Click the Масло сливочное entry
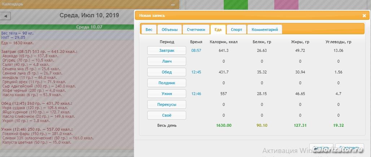371x157 pixels. click(x=39, y=116)
